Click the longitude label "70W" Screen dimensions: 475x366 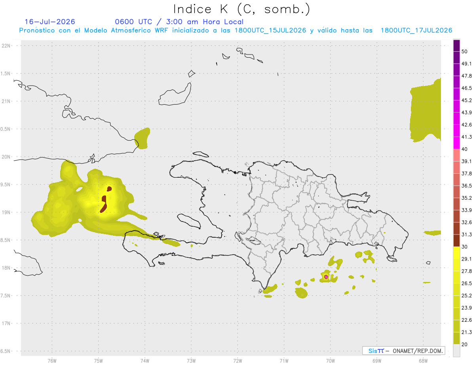[x=330, y=361]
